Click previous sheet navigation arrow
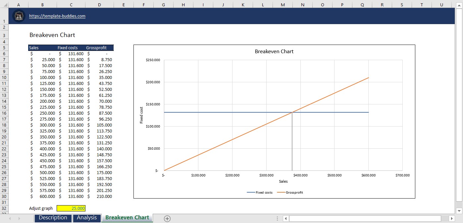The width and height of the screenshot is (463, 223). coord(10,218)
